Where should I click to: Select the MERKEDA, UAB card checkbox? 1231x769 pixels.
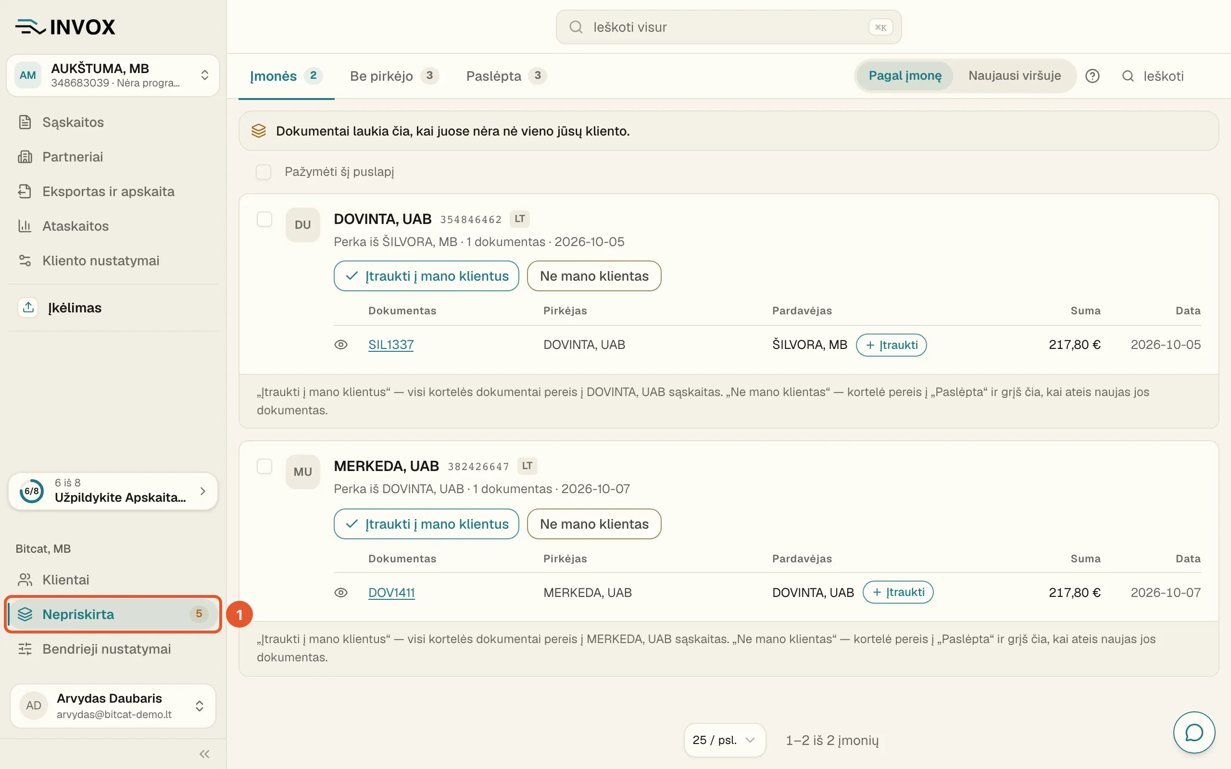(264, 466)
